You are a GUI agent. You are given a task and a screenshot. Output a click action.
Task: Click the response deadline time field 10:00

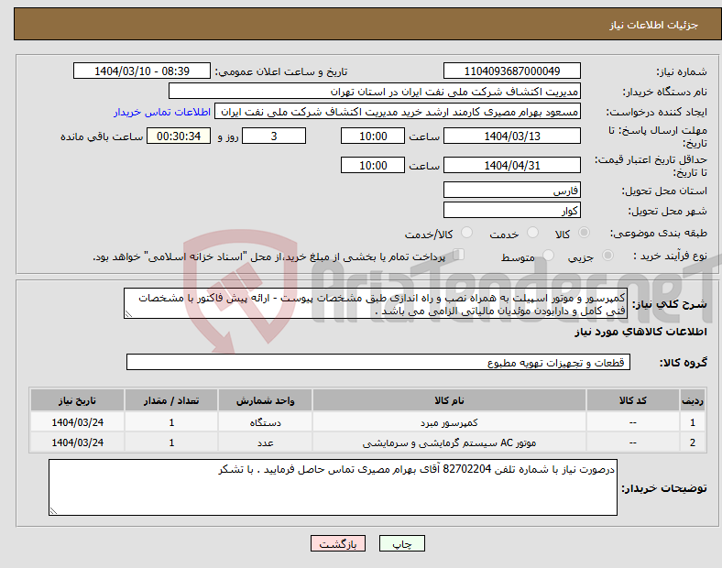373,137
